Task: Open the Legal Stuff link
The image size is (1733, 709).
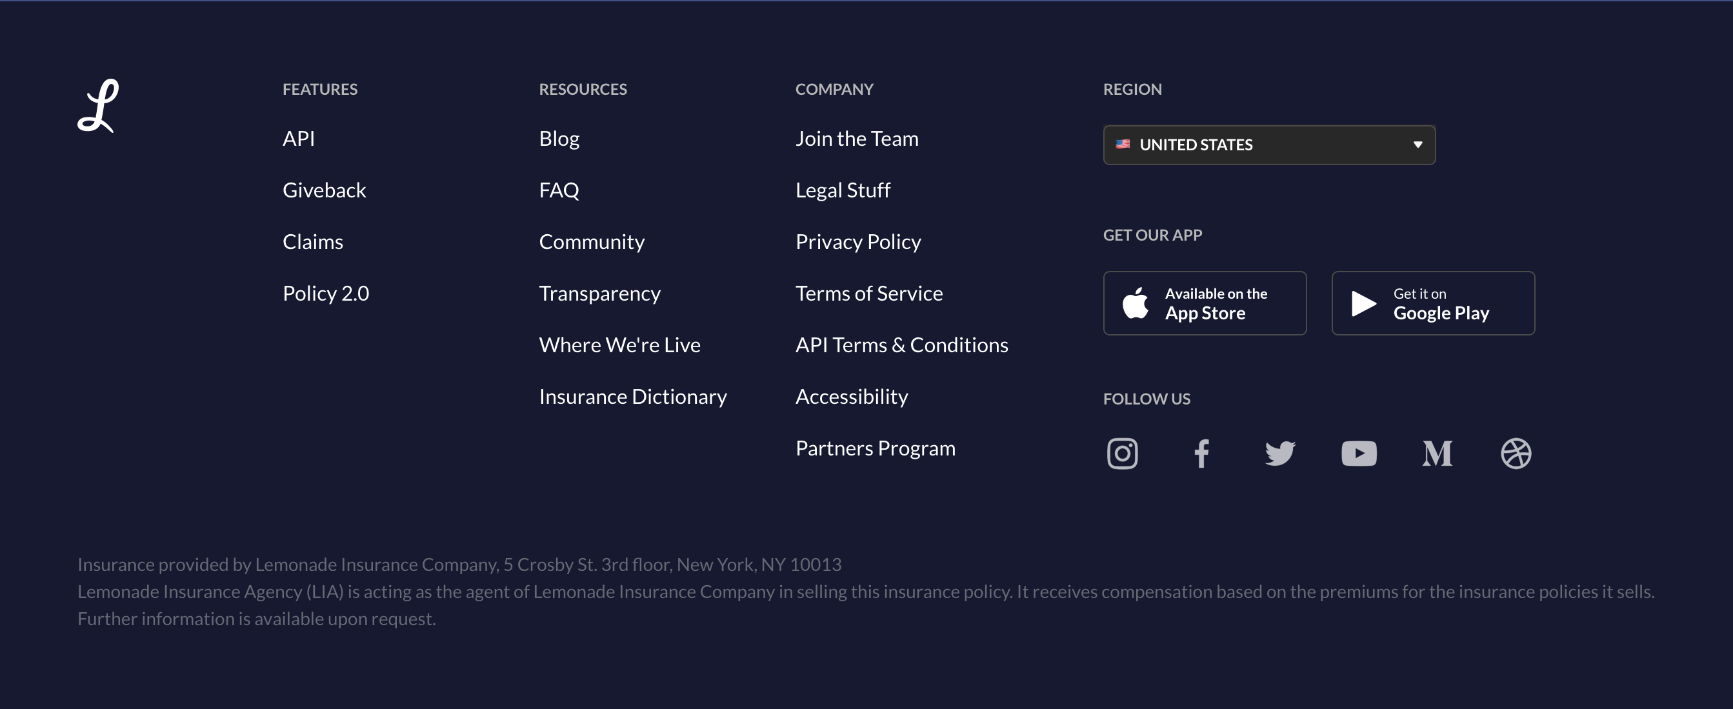Action: 842,190
